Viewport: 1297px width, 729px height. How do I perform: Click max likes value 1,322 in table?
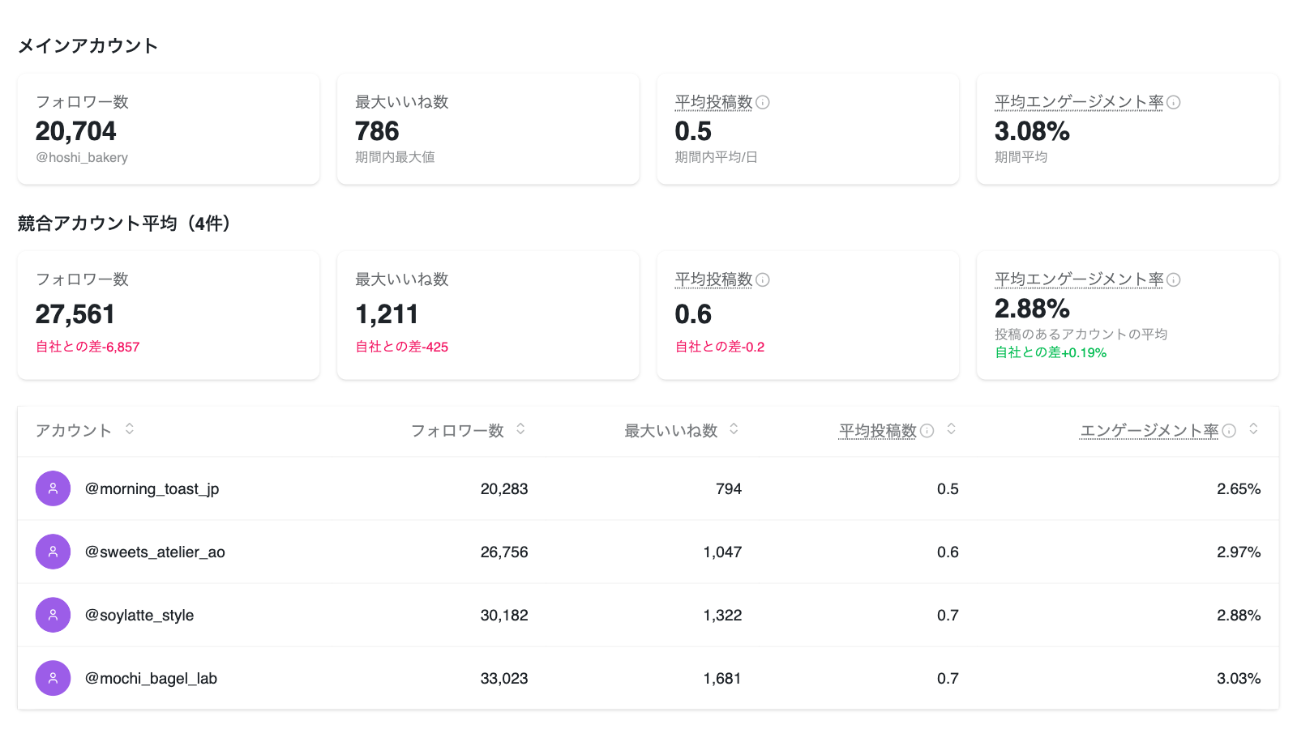[722, 616]
